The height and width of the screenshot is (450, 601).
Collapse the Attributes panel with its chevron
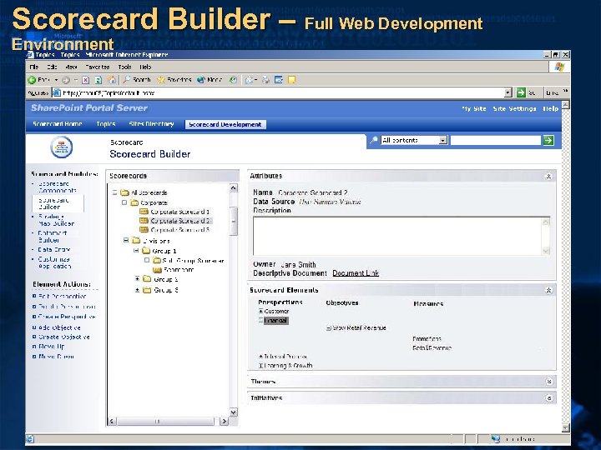point(548,176)
